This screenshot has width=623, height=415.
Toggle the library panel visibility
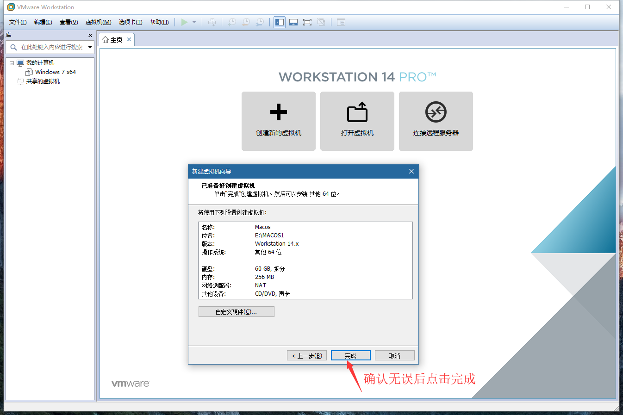[x=279, y=22]
